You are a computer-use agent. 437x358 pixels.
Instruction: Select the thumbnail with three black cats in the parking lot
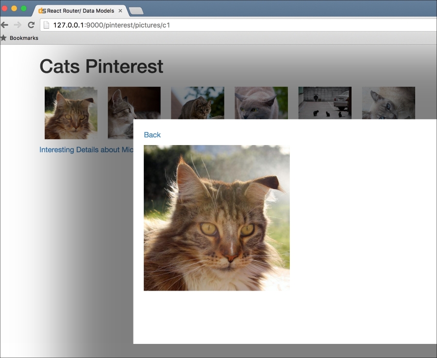(x=325, y=103)
